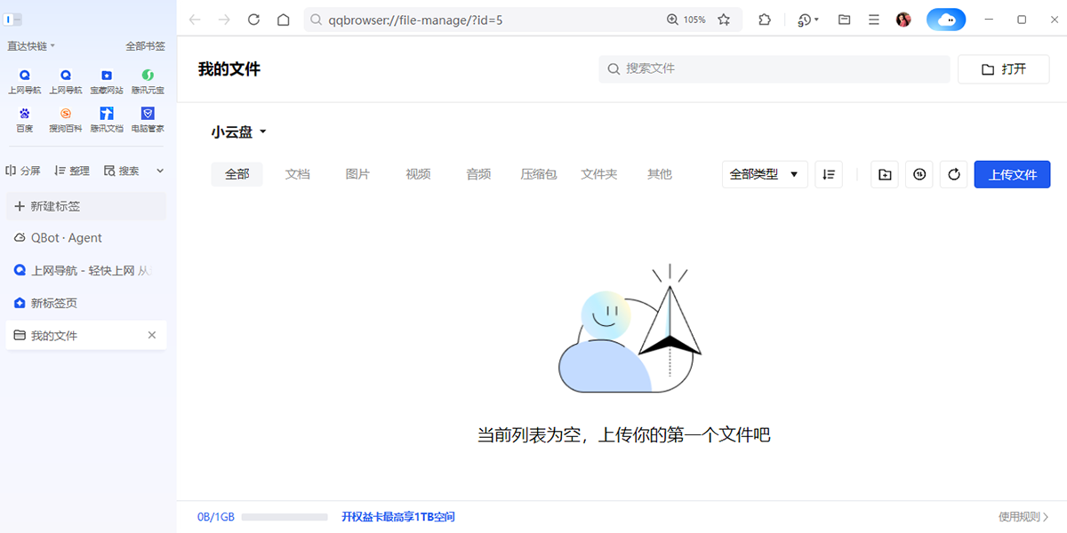This screenshot has width=1067, height=533.
Task: Open the 宝藏网站 shortcut
Action: (x=107, y=82)
